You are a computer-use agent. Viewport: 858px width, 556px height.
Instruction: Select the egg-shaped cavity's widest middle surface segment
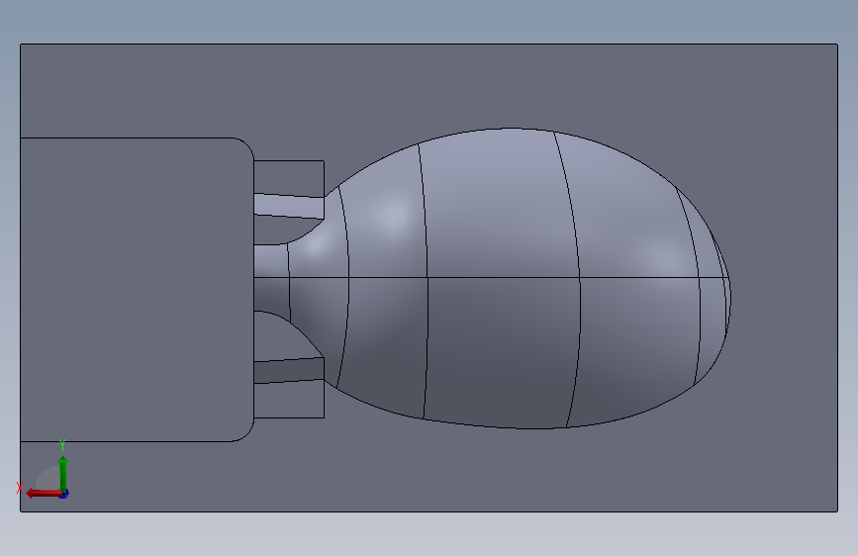[501, 205]
